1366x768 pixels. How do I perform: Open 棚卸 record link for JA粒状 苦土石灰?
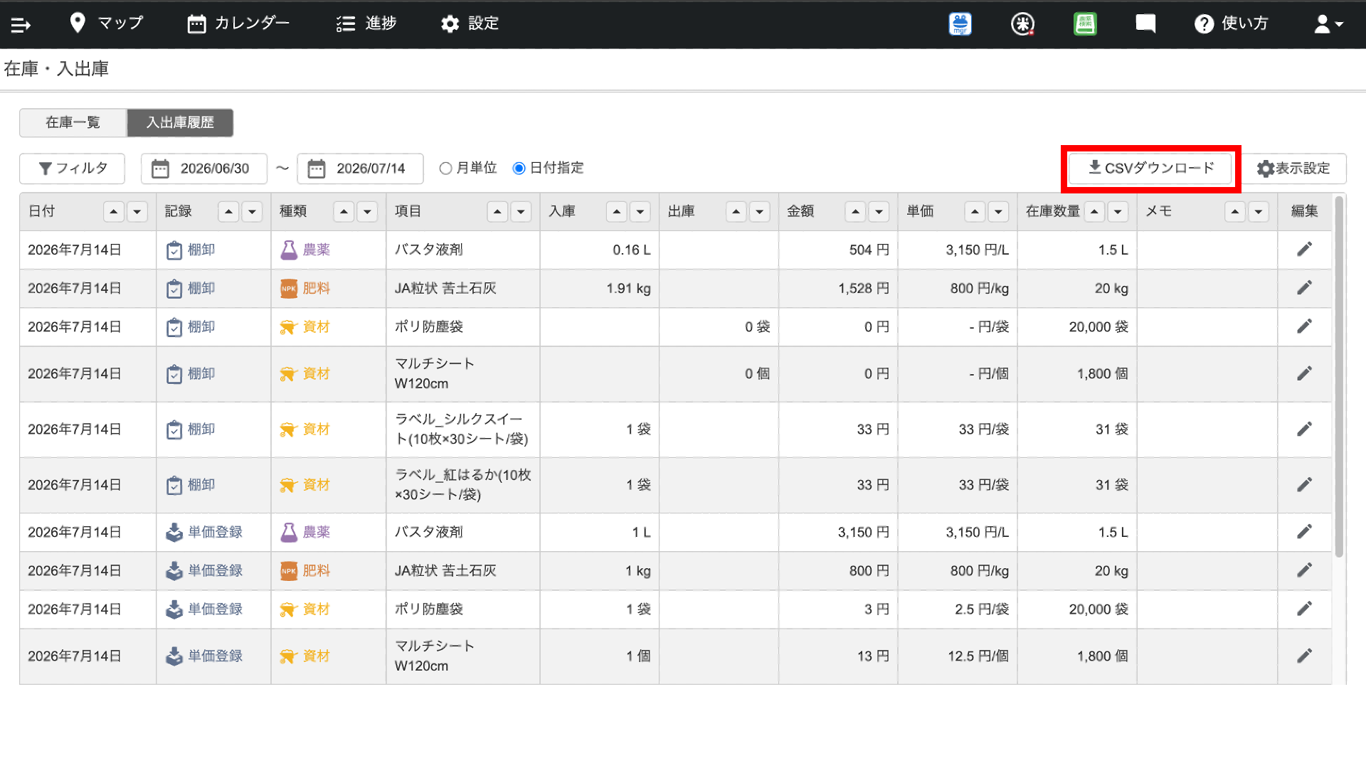click(x=191, y=289)
